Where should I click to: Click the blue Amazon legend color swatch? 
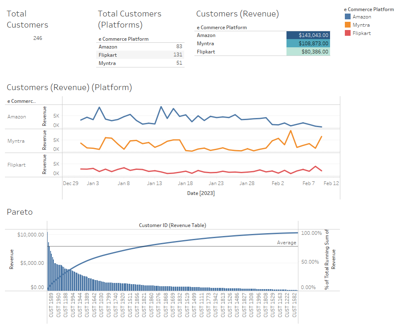pos(348,16)
